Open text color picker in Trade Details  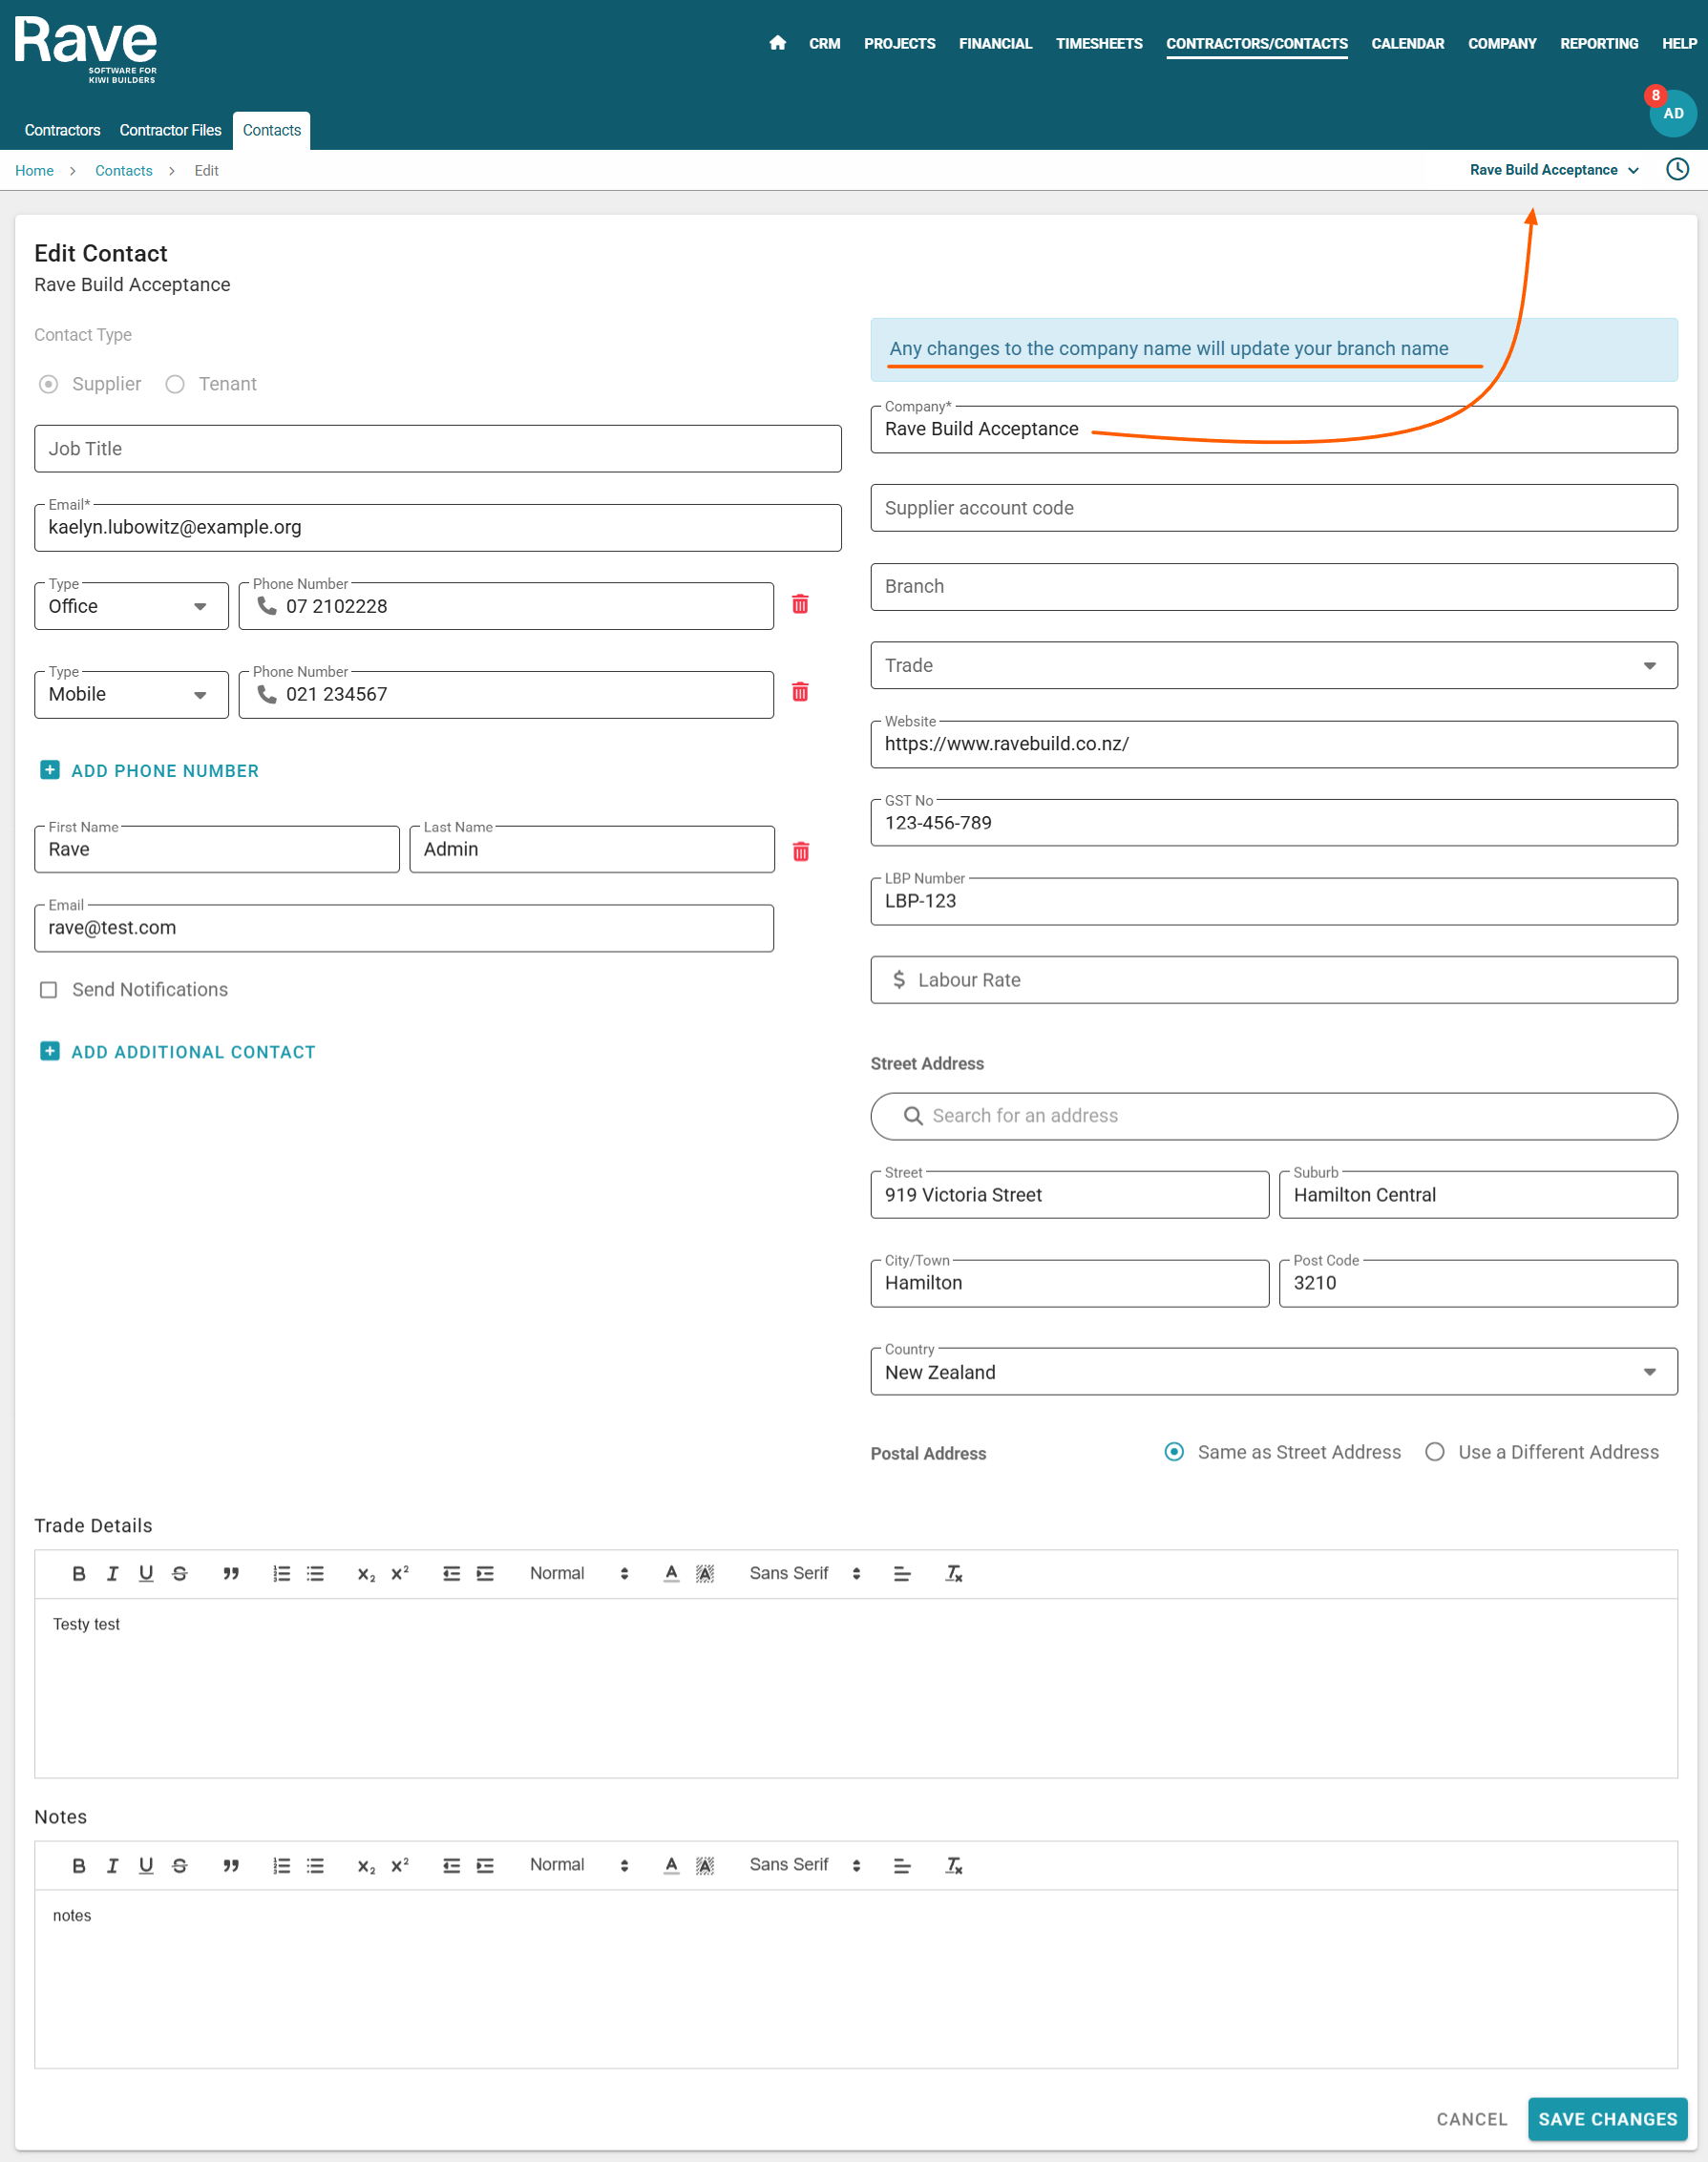pyautogui.click(x=671, y=1573)
